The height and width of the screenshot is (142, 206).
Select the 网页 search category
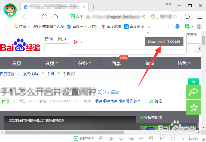click(62, 39)
